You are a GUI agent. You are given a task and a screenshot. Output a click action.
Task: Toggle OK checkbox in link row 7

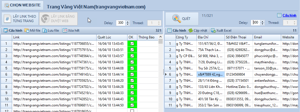point(132,81)
